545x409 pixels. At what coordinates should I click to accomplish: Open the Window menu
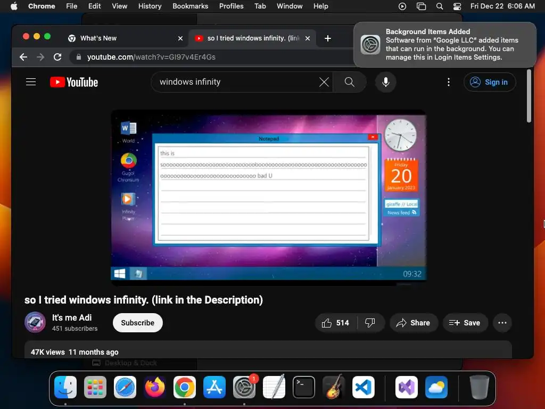[x=290, y=6]
